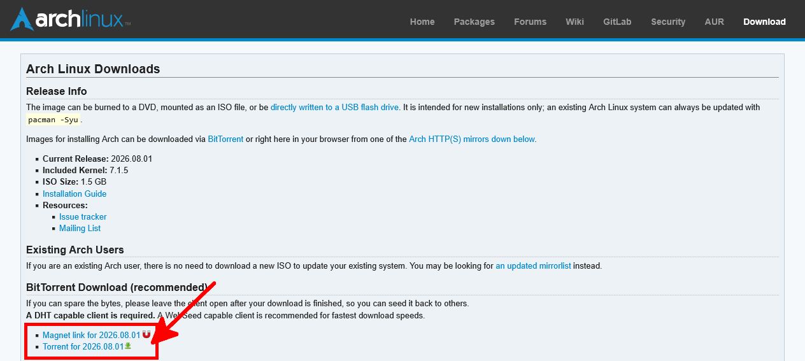Click 'Torrent for 2026.08.01' link
Image resolution: width=805 pixels, height=361 pixels.
[83, 346]
